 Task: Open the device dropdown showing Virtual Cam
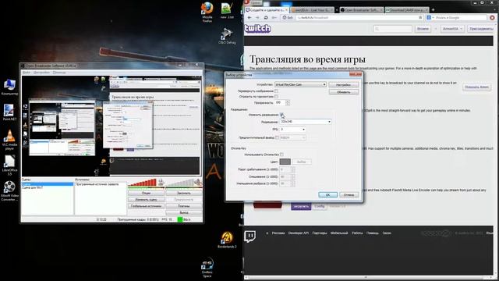300,84
